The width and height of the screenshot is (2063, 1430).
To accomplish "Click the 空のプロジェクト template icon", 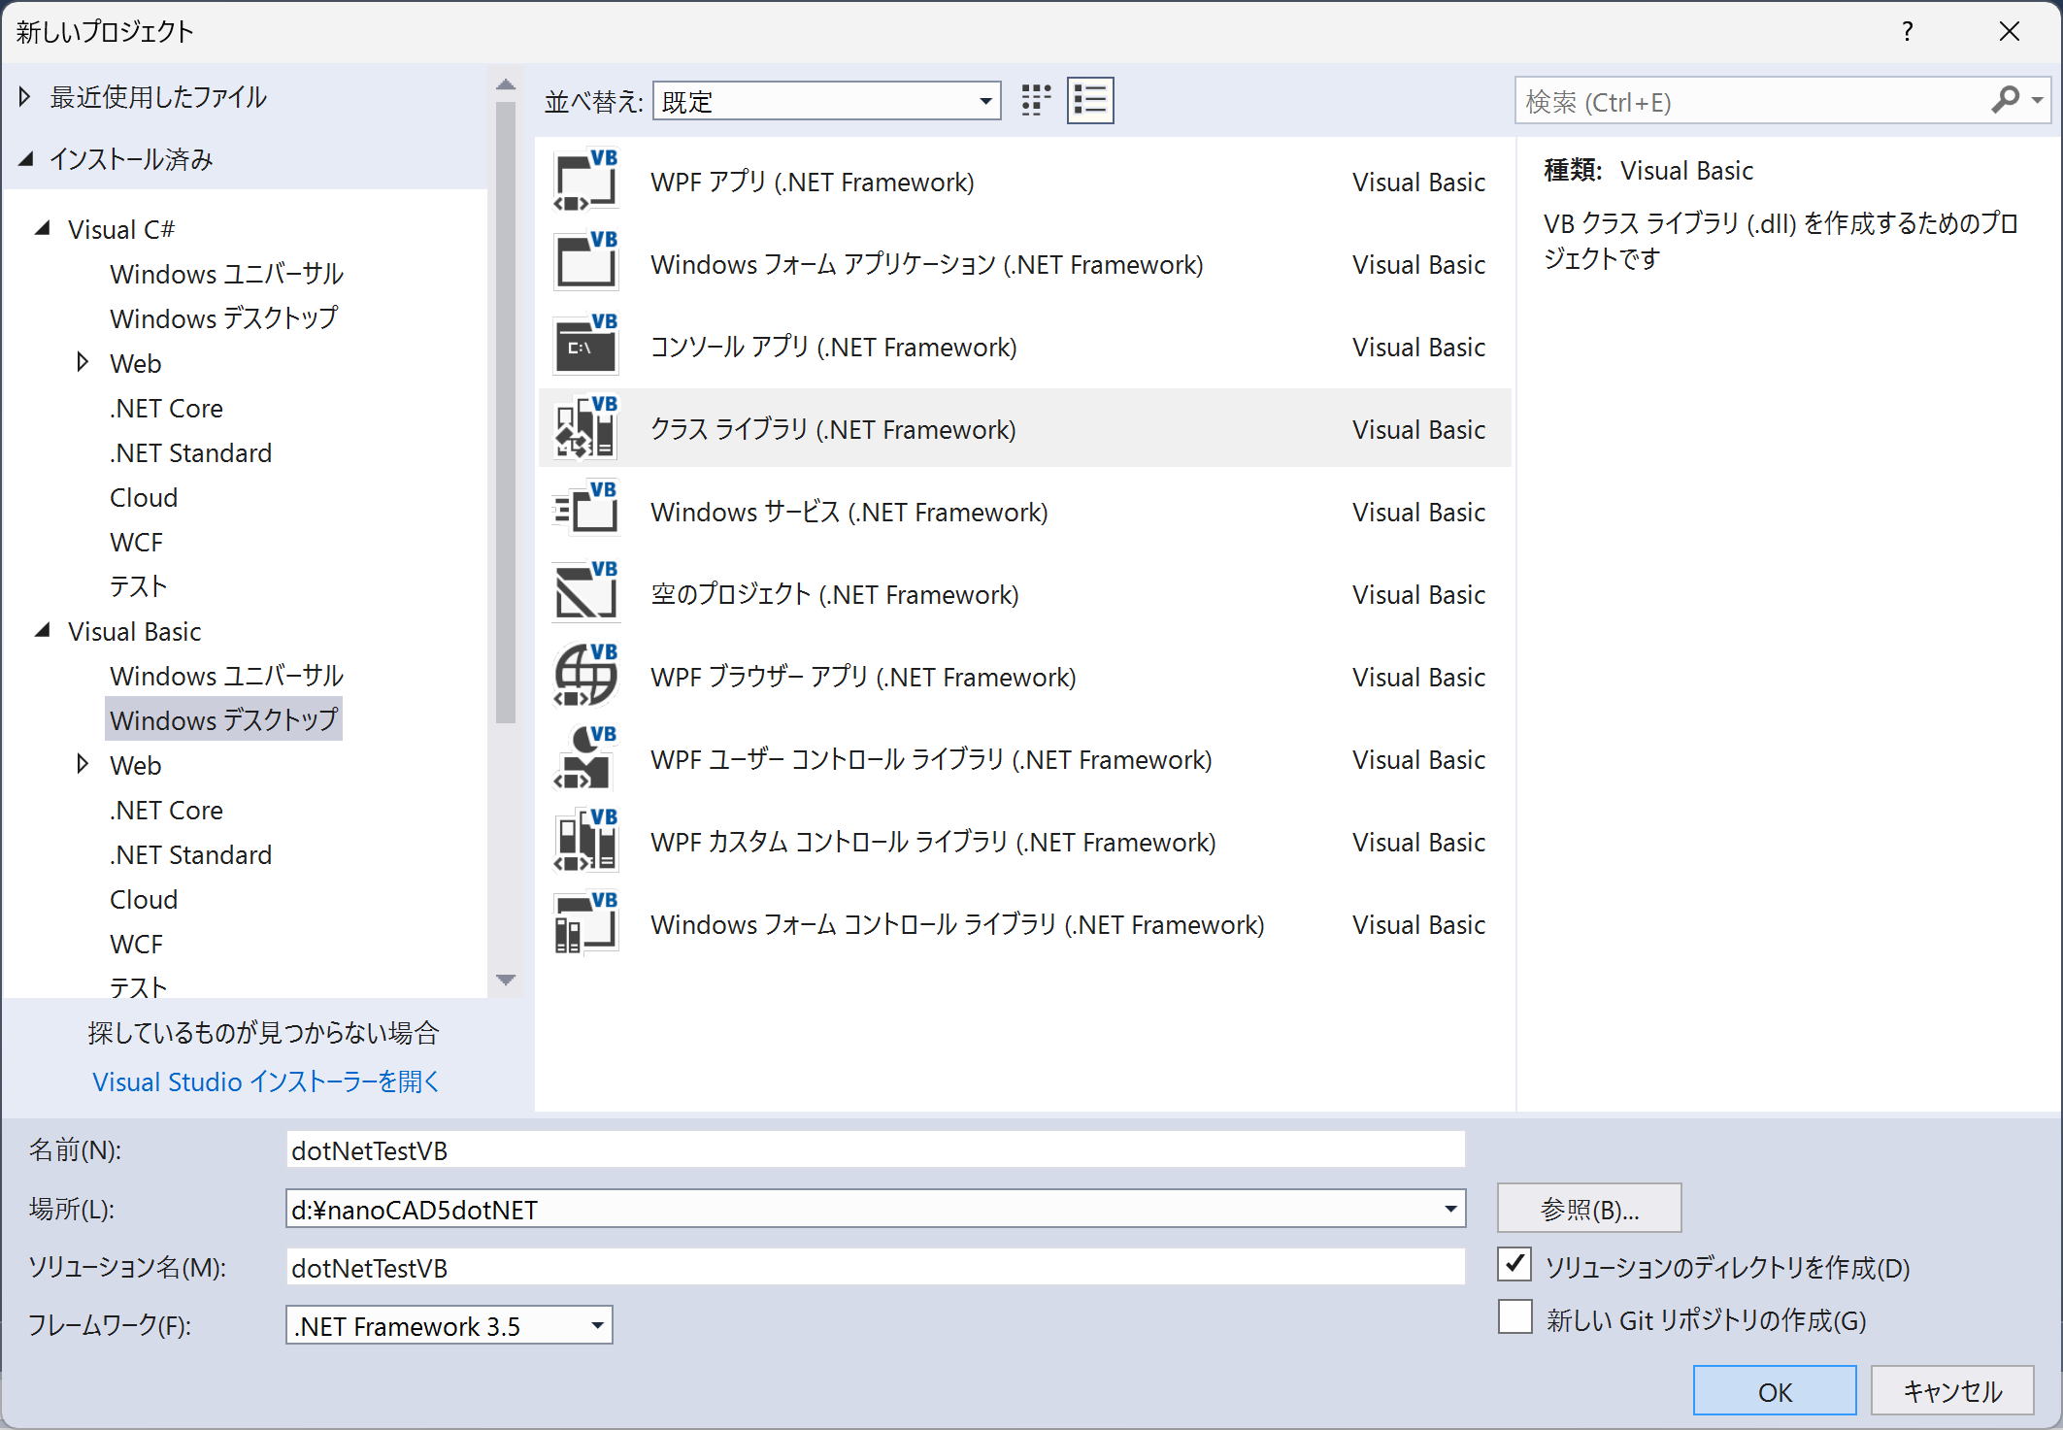I will click(585, 593).
